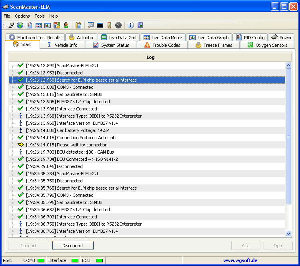300x266 pixels.
Task: Select '[19:26:13.015] Set baudrate to: 38400' row
Action: [147, 94]
